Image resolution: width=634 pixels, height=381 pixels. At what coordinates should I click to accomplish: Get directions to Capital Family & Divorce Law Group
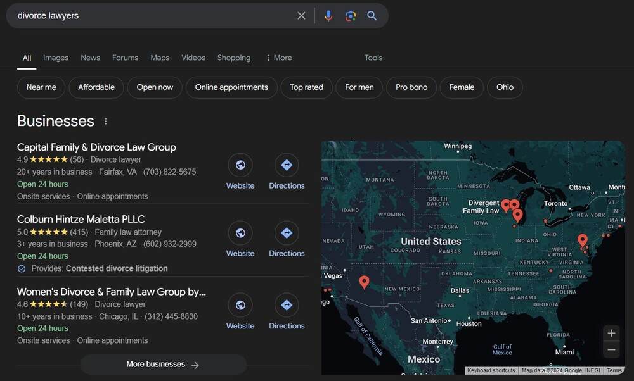[x=287, y=165]
